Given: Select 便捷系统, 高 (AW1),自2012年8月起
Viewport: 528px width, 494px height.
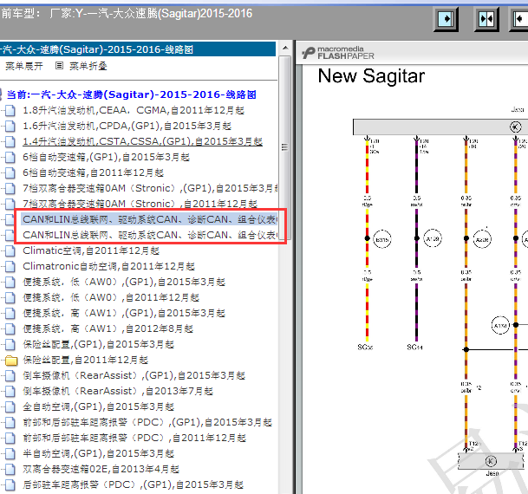Looking at the screenshot, I should tap(108, 328).
